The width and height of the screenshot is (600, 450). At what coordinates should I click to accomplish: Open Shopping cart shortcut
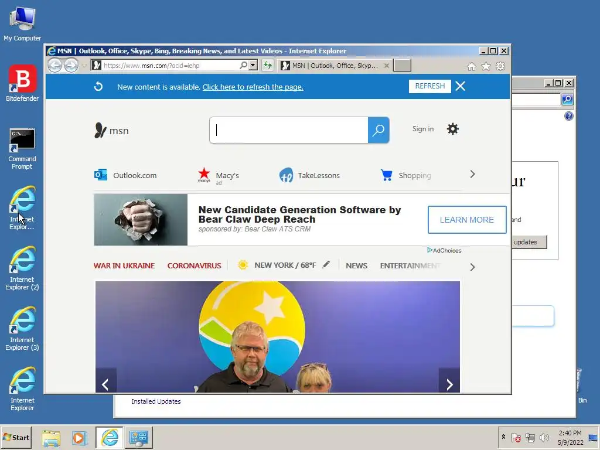pyautogui.click(x=405, y=175)
